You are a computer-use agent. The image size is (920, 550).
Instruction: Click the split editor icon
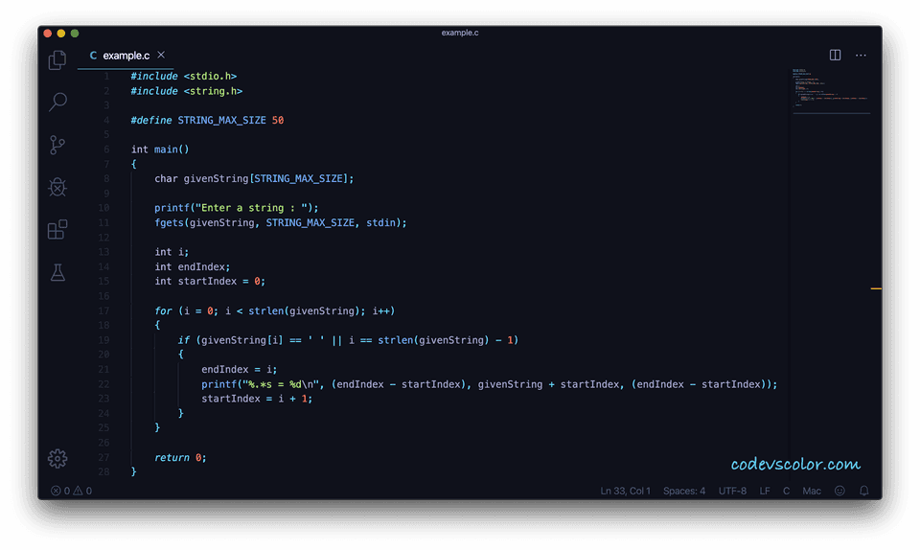[x=835, y=56]
